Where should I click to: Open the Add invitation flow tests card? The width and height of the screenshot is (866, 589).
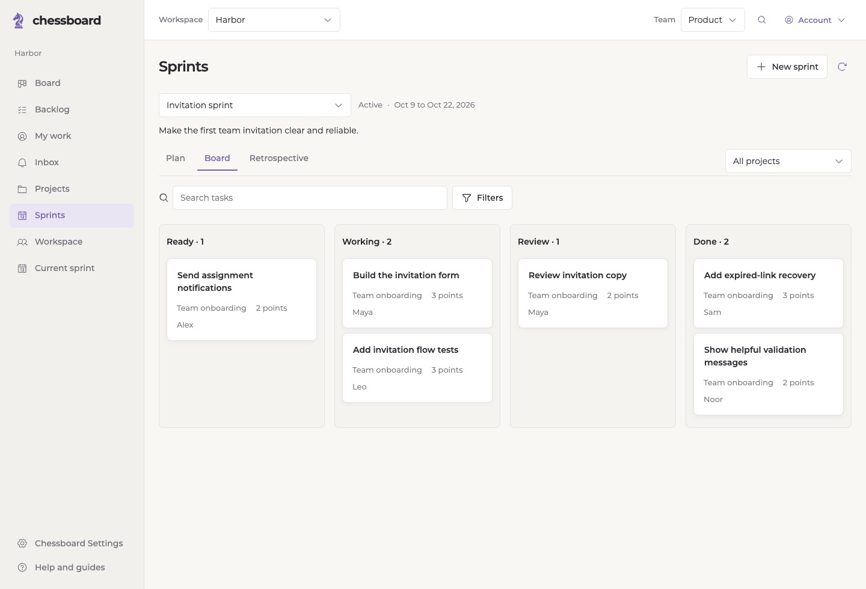[417, 368]
